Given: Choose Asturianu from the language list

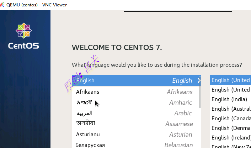Looking at the screenshot, I should coord(135,135).
